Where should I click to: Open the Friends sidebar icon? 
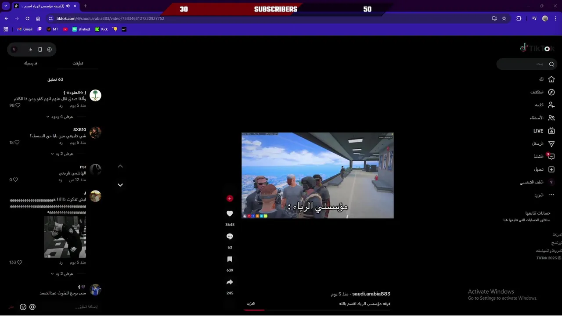(551, 118)
